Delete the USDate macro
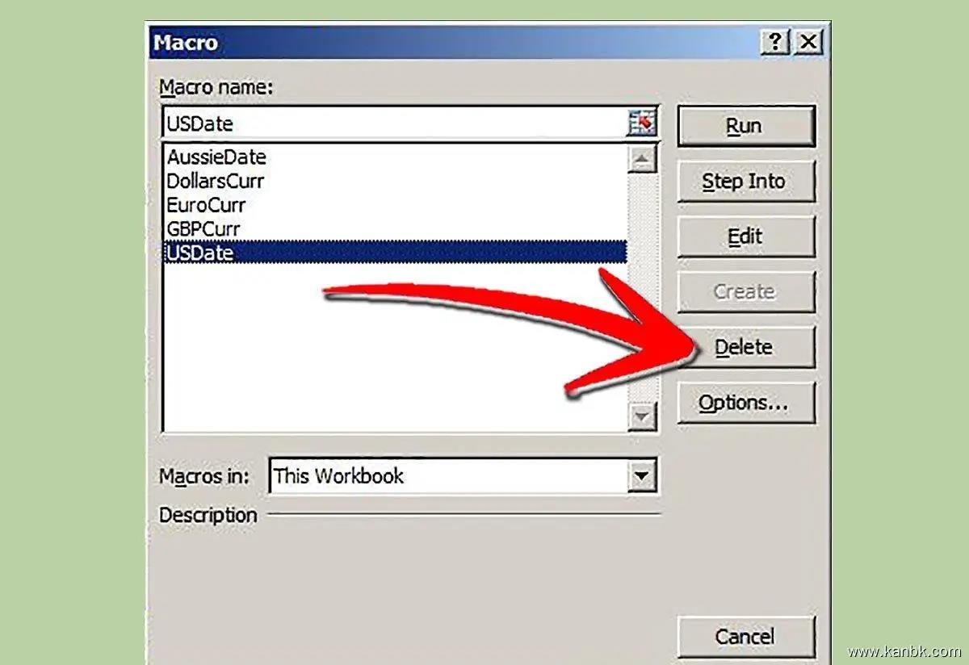Viewport: 969px width, 665px height. (x=746, y=347)
